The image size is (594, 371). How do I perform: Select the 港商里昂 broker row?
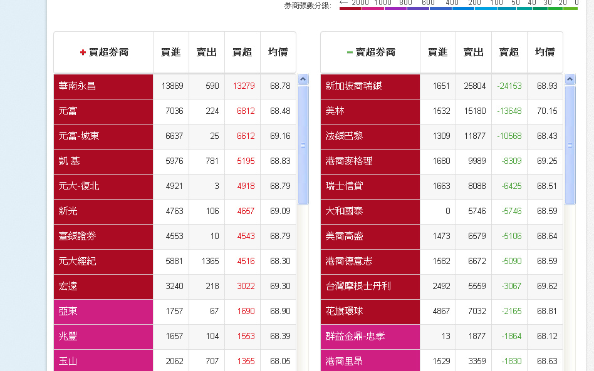(x=441, y=360)
